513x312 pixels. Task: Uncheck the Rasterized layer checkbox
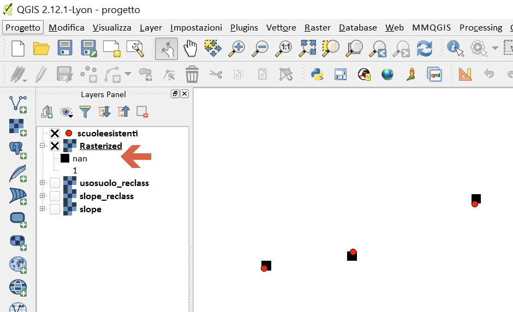coord(55,146)
